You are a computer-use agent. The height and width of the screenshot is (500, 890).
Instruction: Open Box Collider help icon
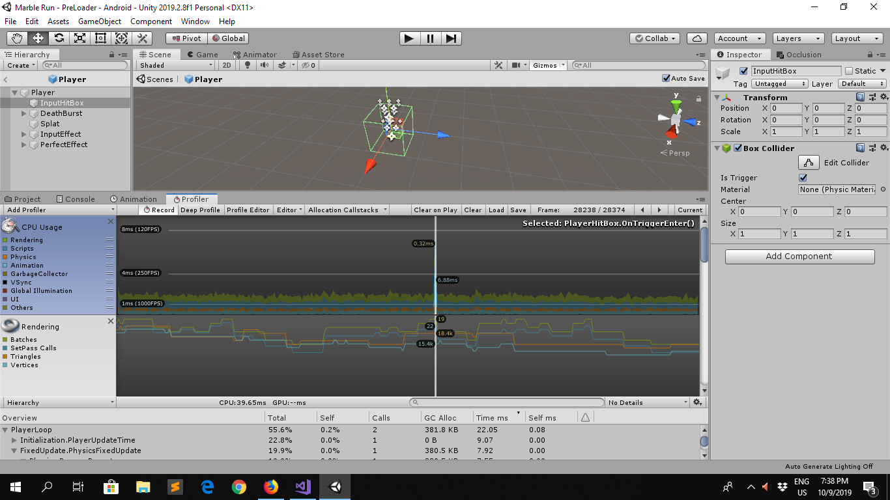click(x=861, y=148)
